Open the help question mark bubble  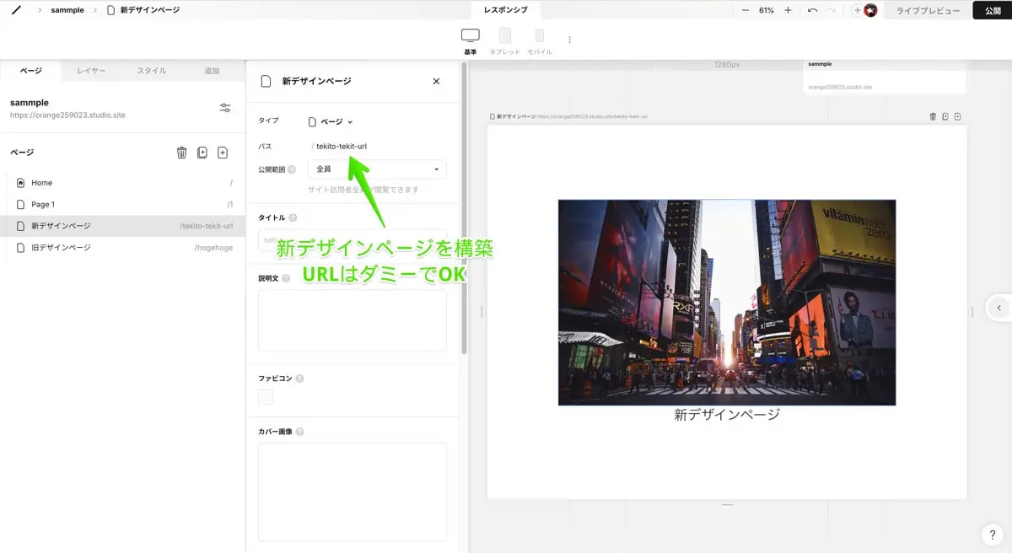991,534
